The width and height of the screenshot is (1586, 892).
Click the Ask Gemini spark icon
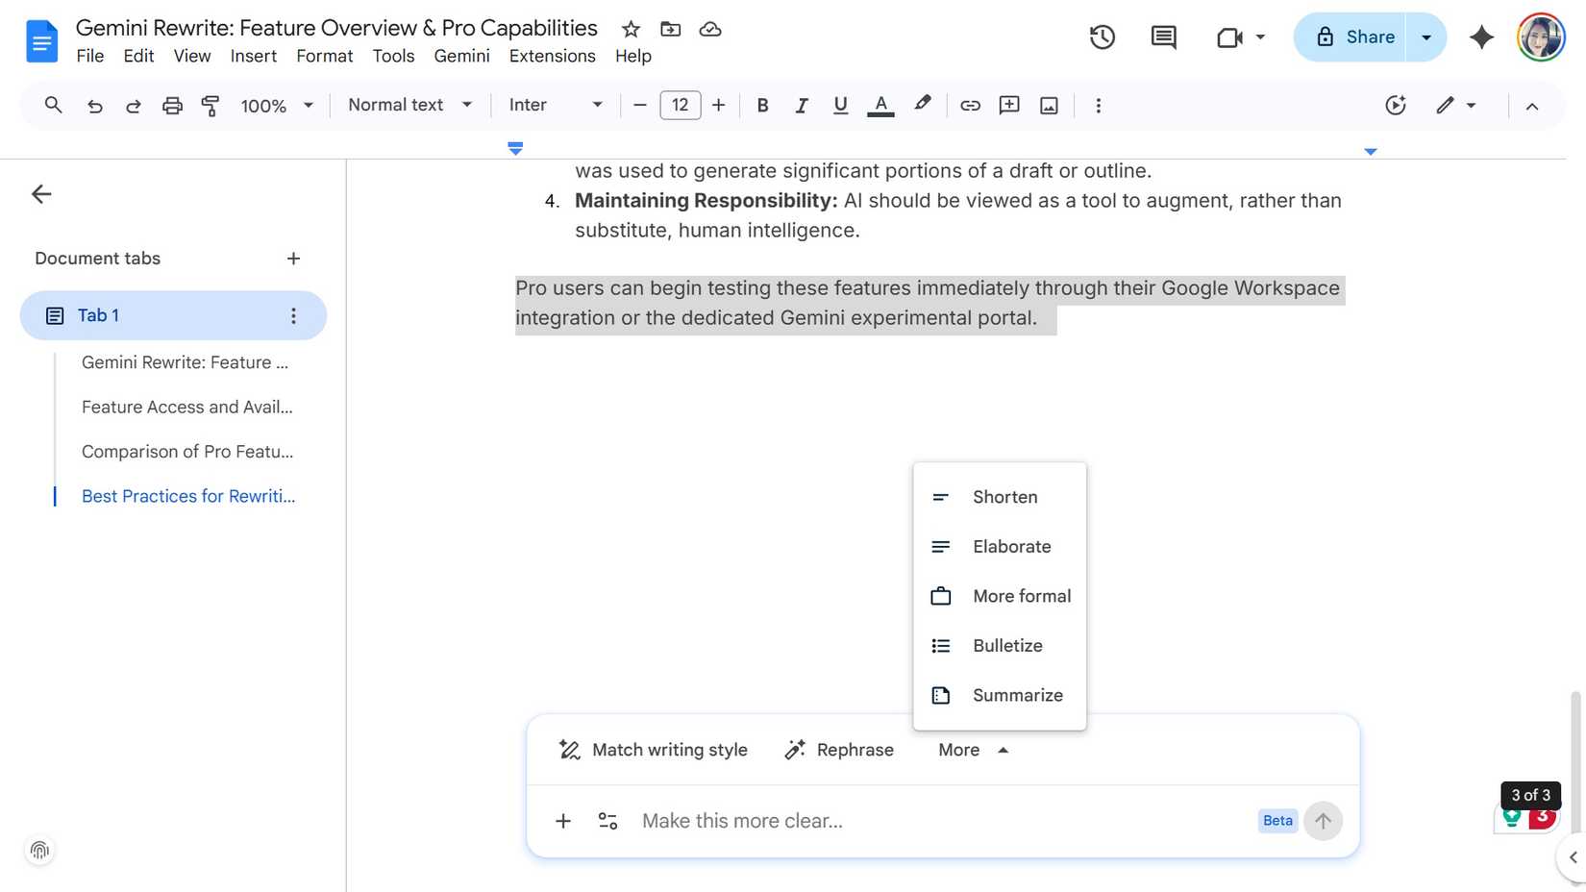1481,37
